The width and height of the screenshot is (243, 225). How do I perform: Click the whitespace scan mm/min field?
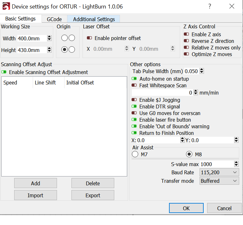point(162,93)
